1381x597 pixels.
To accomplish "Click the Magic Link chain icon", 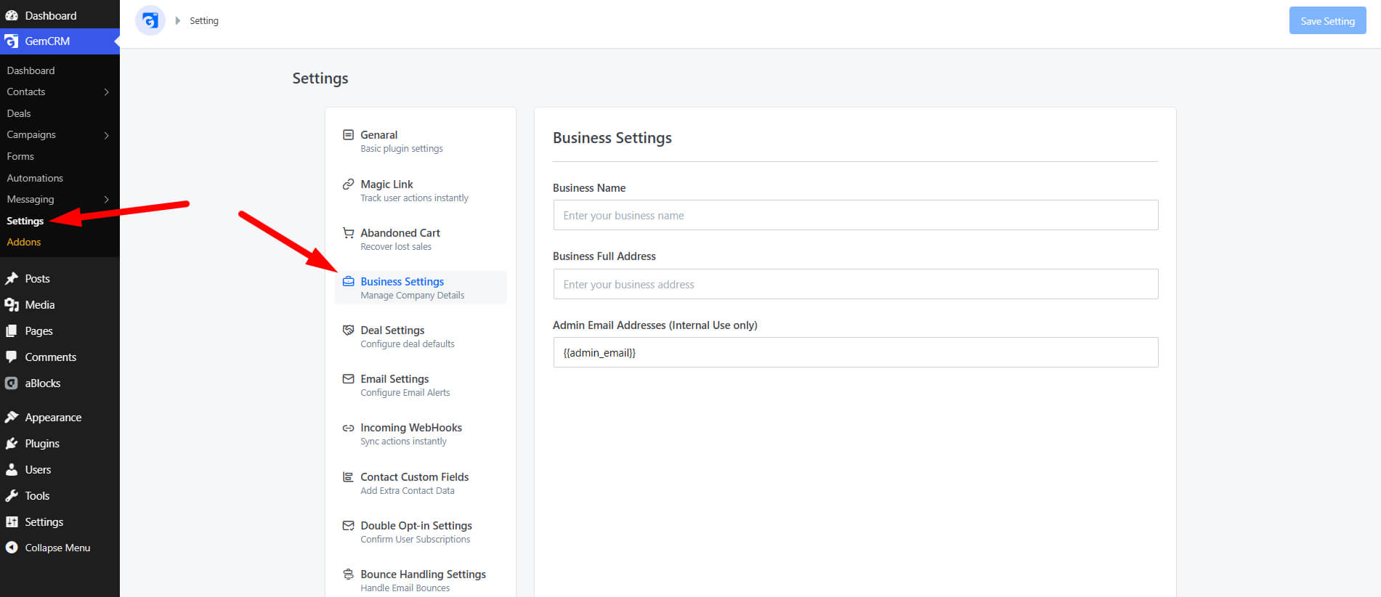I will pyautogui.click(x=348, y=184).
